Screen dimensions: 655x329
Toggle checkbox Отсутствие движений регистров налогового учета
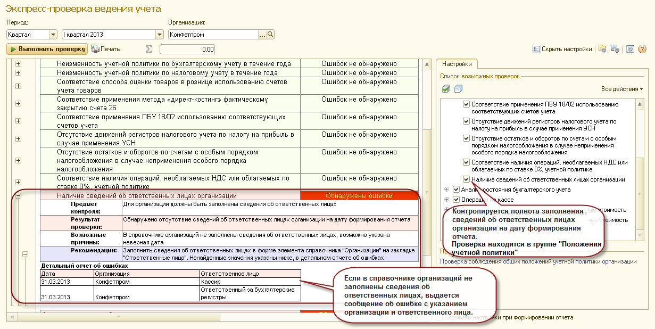(x=467, y=121)
